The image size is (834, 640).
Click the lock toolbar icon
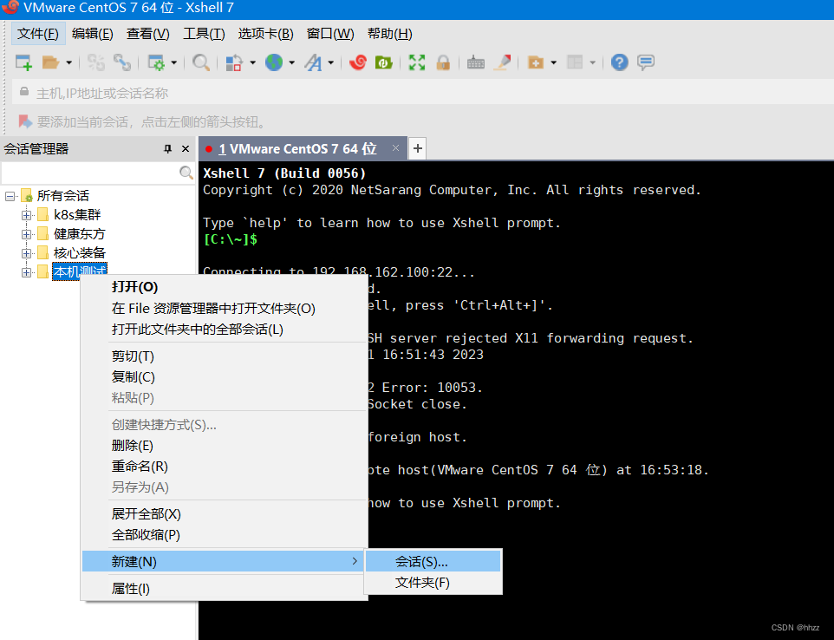pyautogui.click(x=443, y=62)
